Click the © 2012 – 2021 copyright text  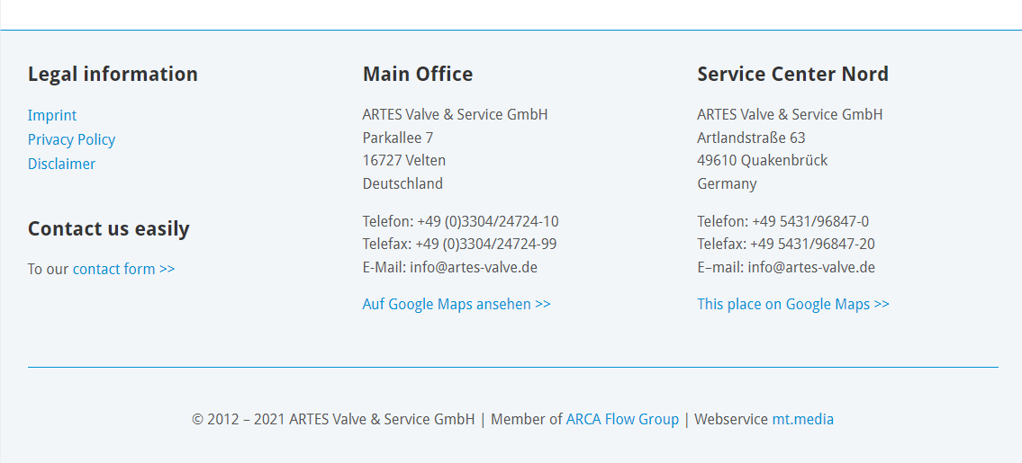(334, 419)
